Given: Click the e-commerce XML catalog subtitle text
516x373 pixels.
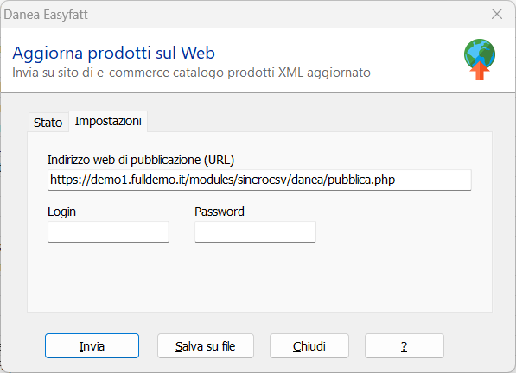Looking at the screenshot, I should click(191, 73).
